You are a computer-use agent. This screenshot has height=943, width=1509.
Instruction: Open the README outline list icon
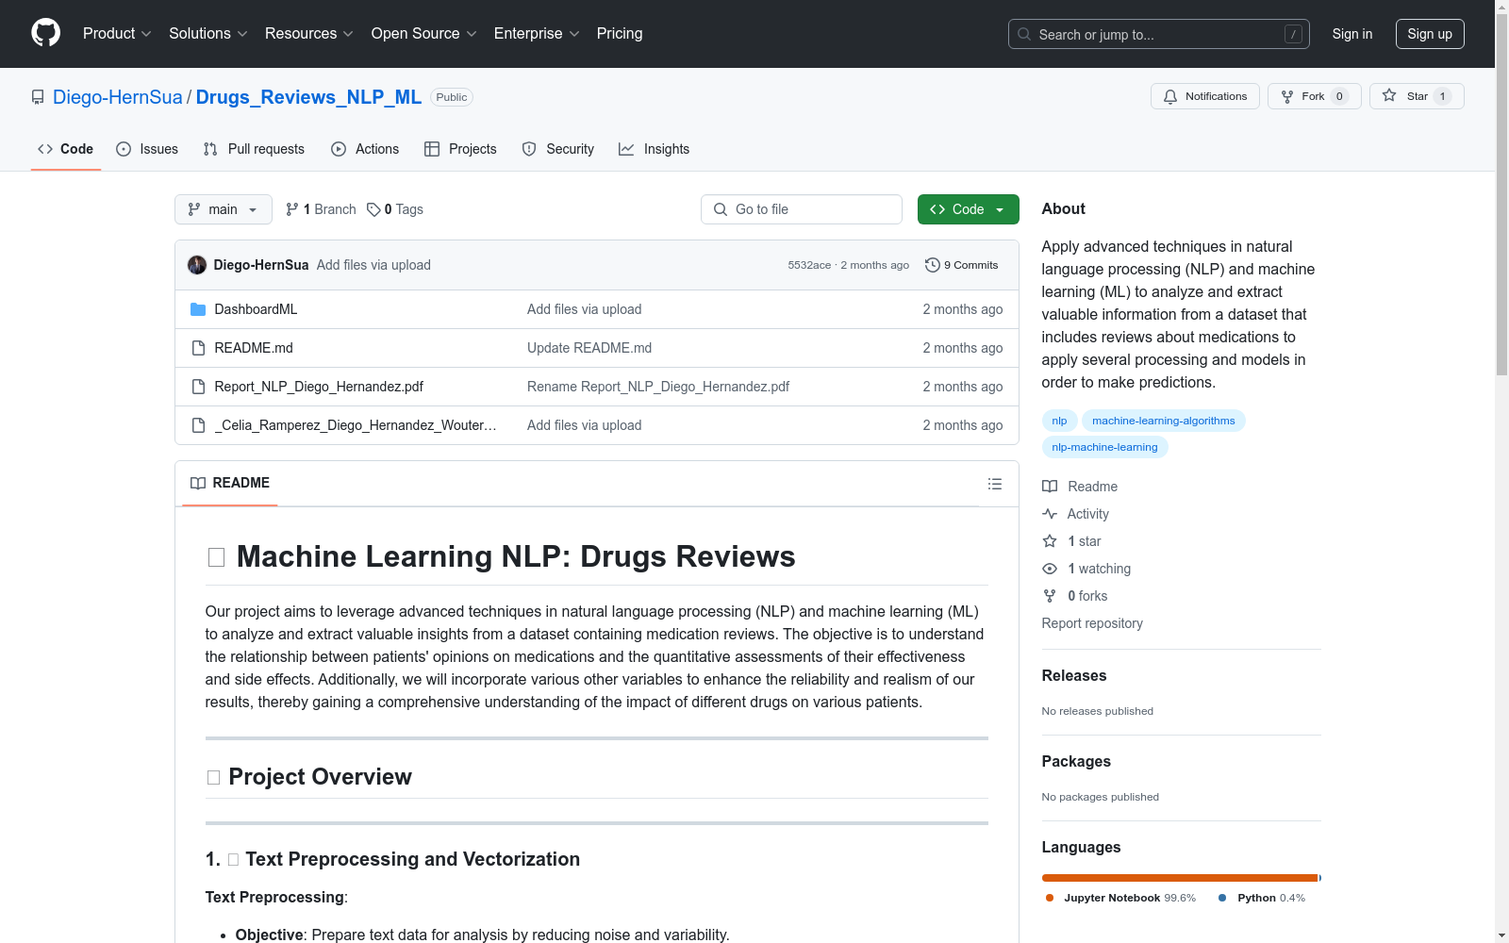pos(995,484)
